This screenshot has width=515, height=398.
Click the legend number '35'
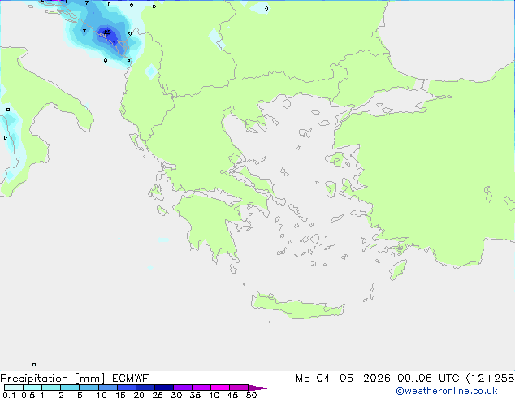pos(195,395)
